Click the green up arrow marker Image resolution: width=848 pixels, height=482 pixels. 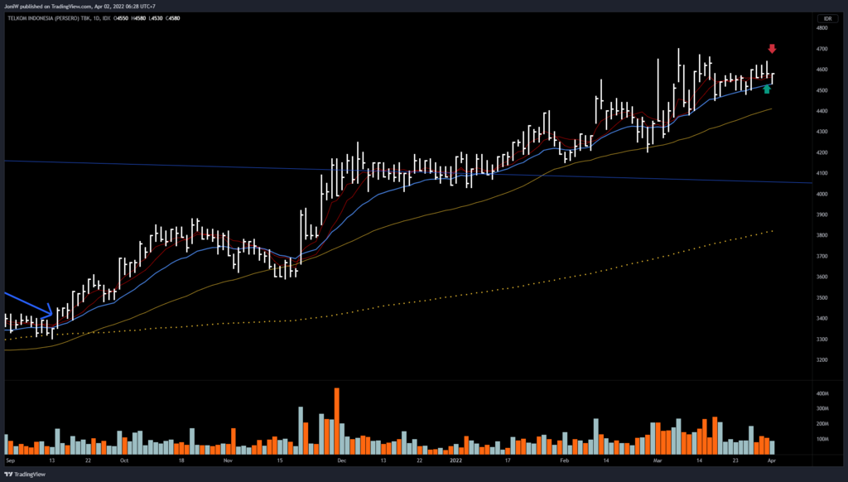767,89
